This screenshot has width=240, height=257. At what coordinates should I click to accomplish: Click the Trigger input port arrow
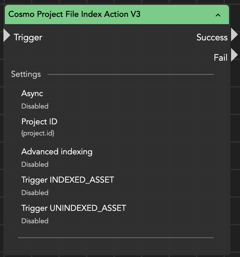click(x=7, y=35)
